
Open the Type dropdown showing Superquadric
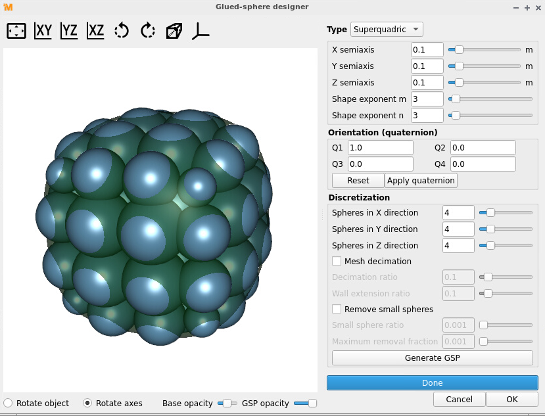click(x=387, y=29)
